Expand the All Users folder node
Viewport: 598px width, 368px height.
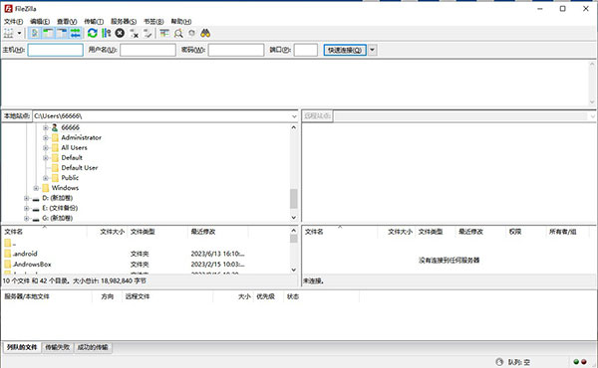46,148
